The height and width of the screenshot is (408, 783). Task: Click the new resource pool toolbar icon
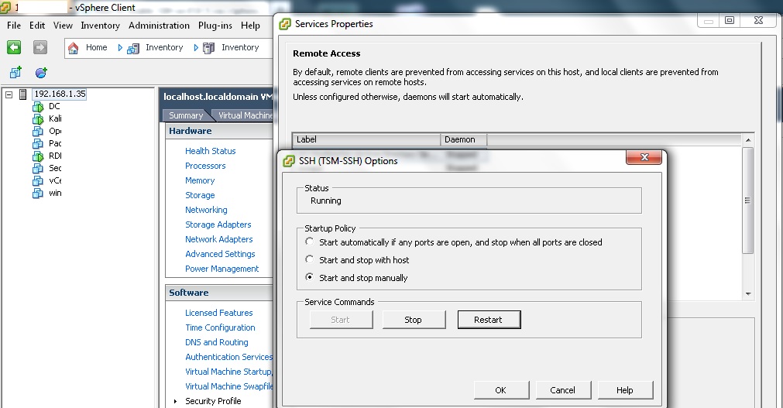click(41, 73)
